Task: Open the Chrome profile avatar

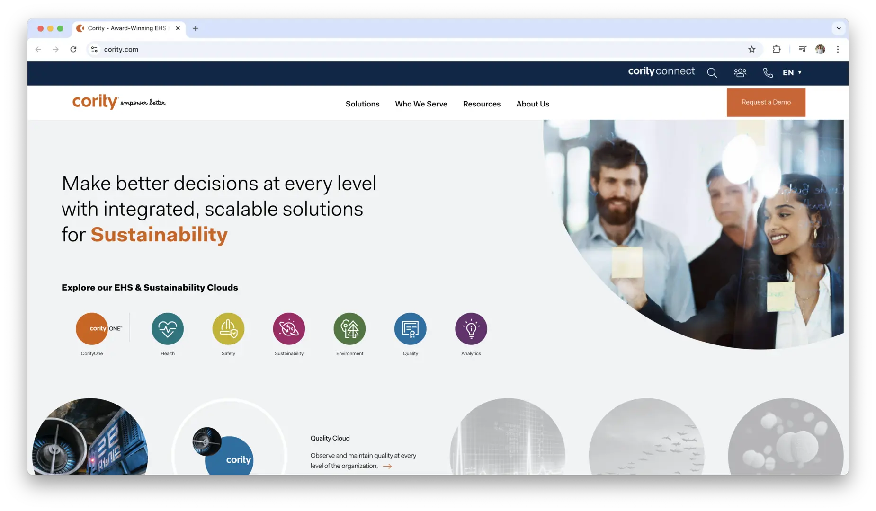Action: coord(820,49)
